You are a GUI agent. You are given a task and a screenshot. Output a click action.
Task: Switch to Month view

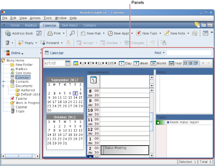158,63
